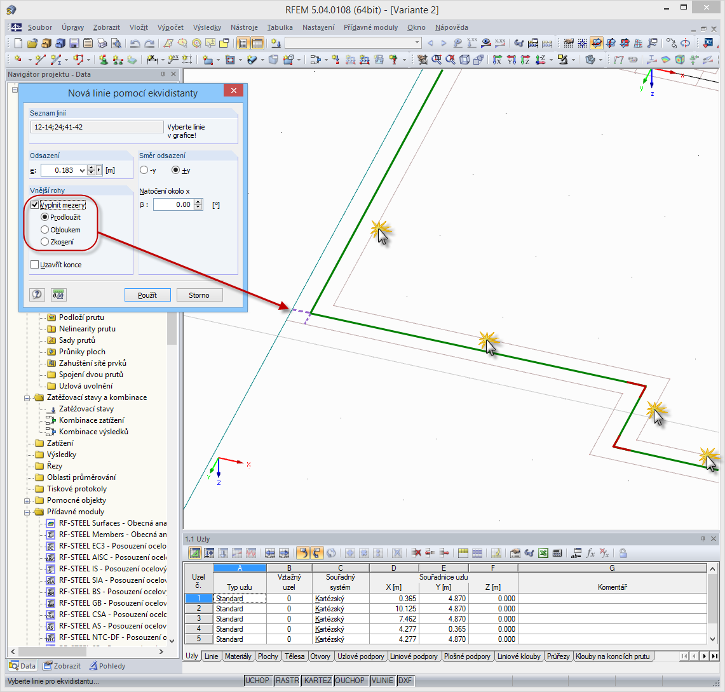The height and width of the screenshot is (692, 725).
Task: Click the Seznam linií input field
Action: point(97,126)
